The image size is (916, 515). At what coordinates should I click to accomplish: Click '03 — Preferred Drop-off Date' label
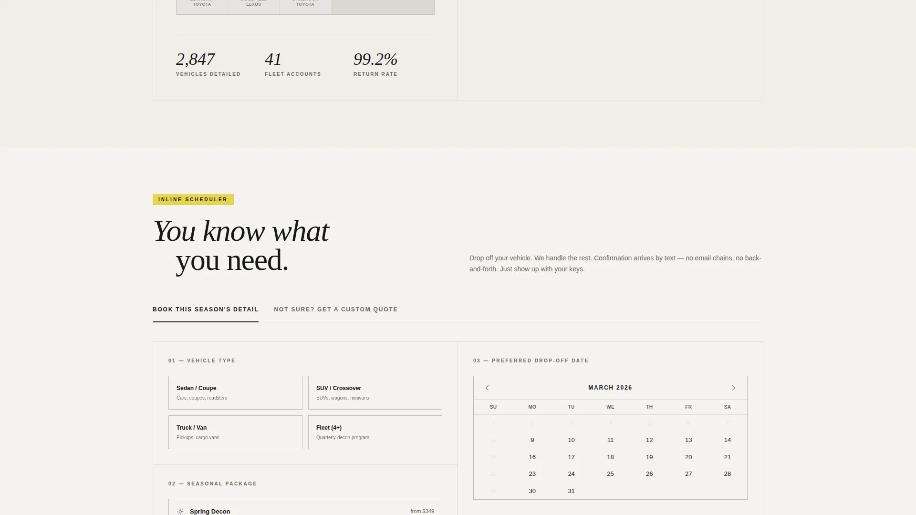coord(531,361)
